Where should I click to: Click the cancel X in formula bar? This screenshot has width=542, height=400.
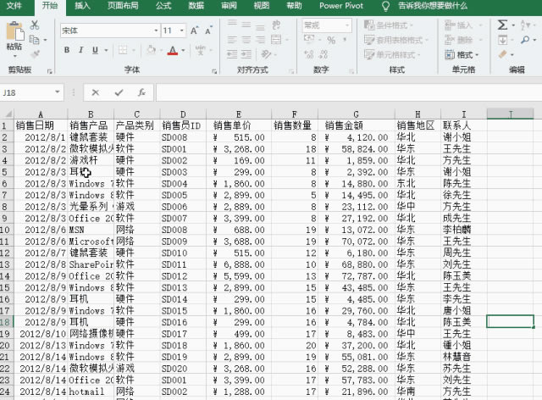(x=96, y=92)
